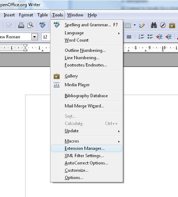The width and height of the screenshot is (178, 197).
Task: Open Bibliography Database
Action: (87, 96)
